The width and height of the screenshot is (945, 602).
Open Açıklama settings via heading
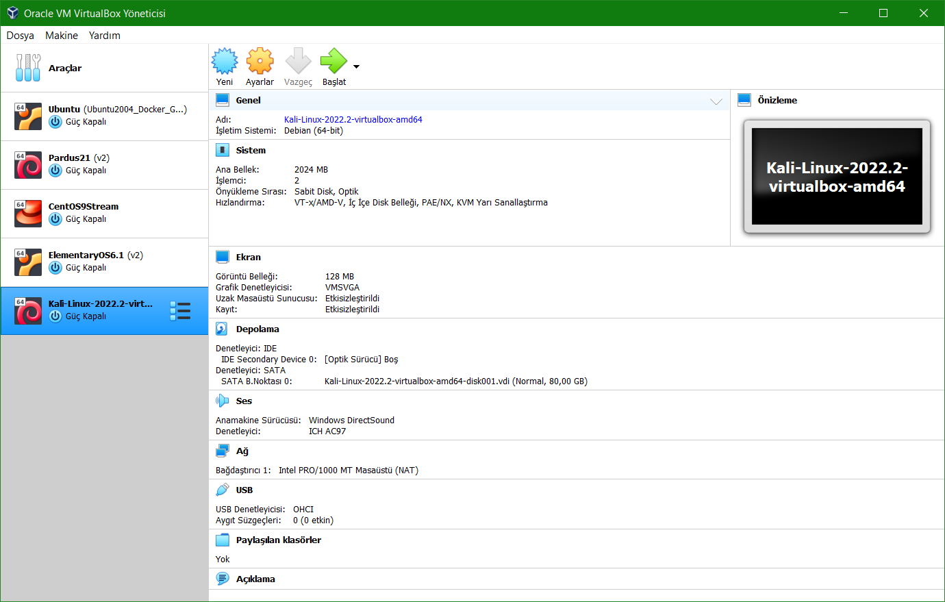pyautogui.click(x=255, y=579)
